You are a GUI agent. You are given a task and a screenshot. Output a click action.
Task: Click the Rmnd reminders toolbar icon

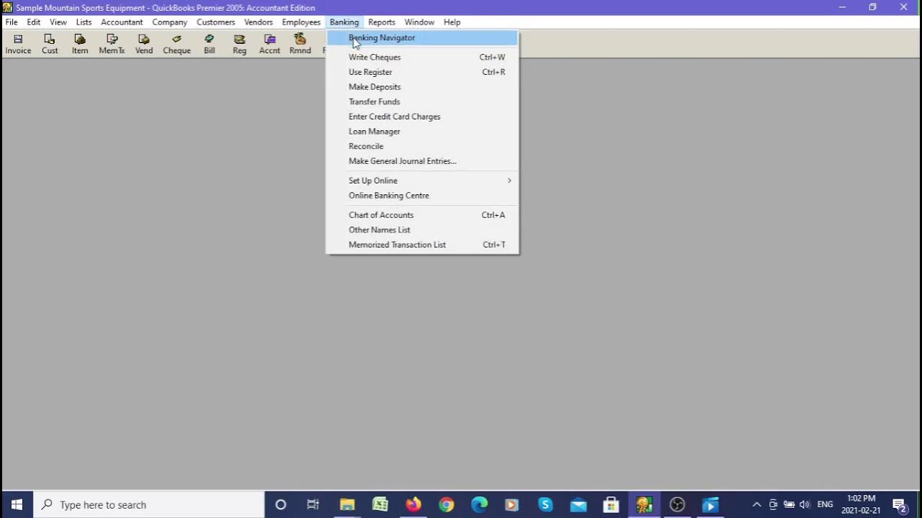pos(300,44)
